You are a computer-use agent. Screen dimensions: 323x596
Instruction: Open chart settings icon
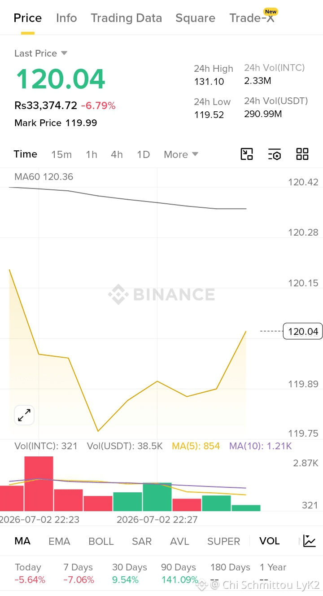click(275, 154)
